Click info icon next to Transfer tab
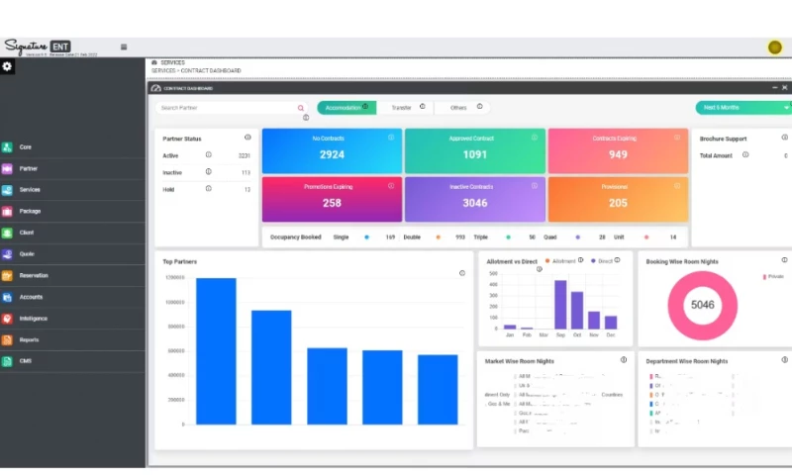792x475 pixels. tap(423, 107)
